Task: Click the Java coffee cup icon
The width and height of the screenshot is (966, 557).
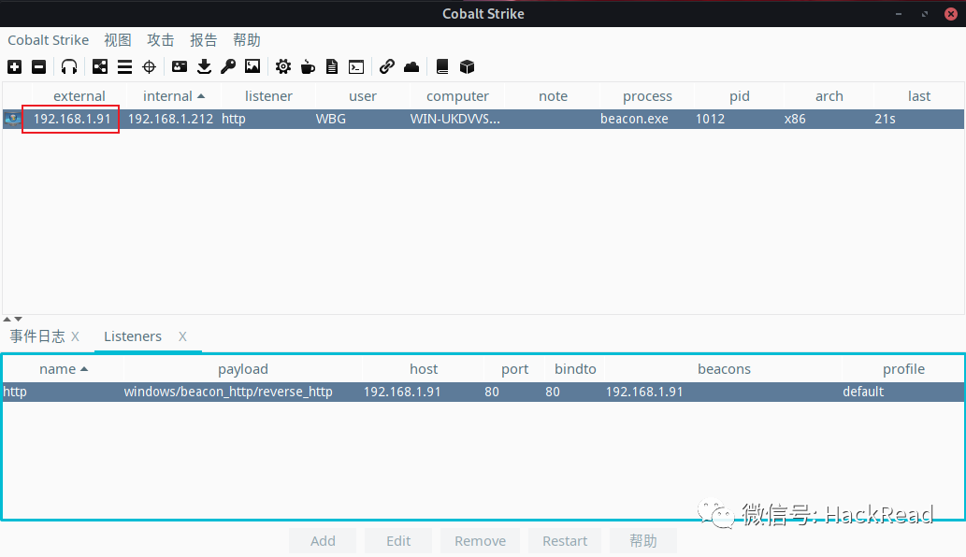Action: (308, 66)
